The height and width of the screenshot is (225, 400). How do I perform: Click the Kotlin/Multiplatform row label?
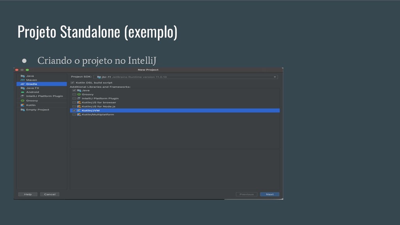pyautogui.click(x=98, y=114)
